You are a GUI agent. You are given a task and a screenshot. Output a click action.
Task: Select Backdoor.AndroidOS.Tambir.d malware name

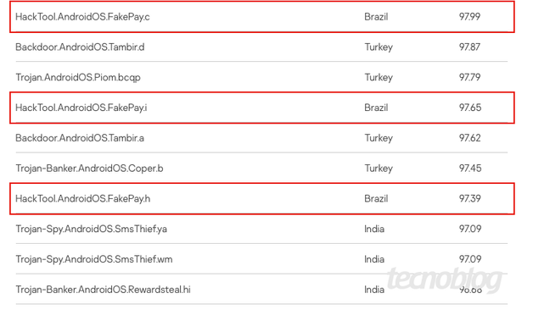pyautogui.click(x=80, y=47)
